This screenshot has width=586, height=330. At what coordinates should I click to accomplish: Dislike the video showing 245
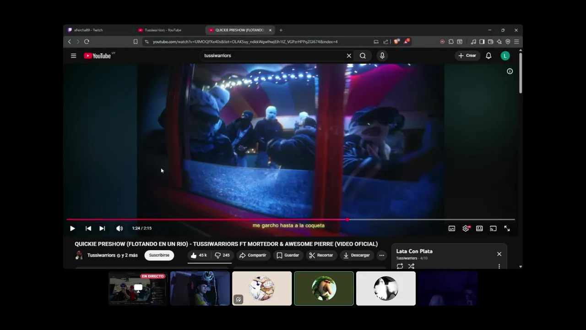[222, 255]
